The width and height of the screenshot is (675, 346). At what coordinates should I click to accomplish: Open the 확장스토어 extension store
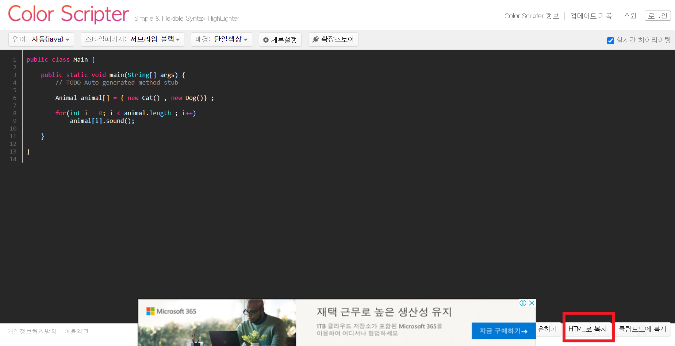[x=333, y=39]
